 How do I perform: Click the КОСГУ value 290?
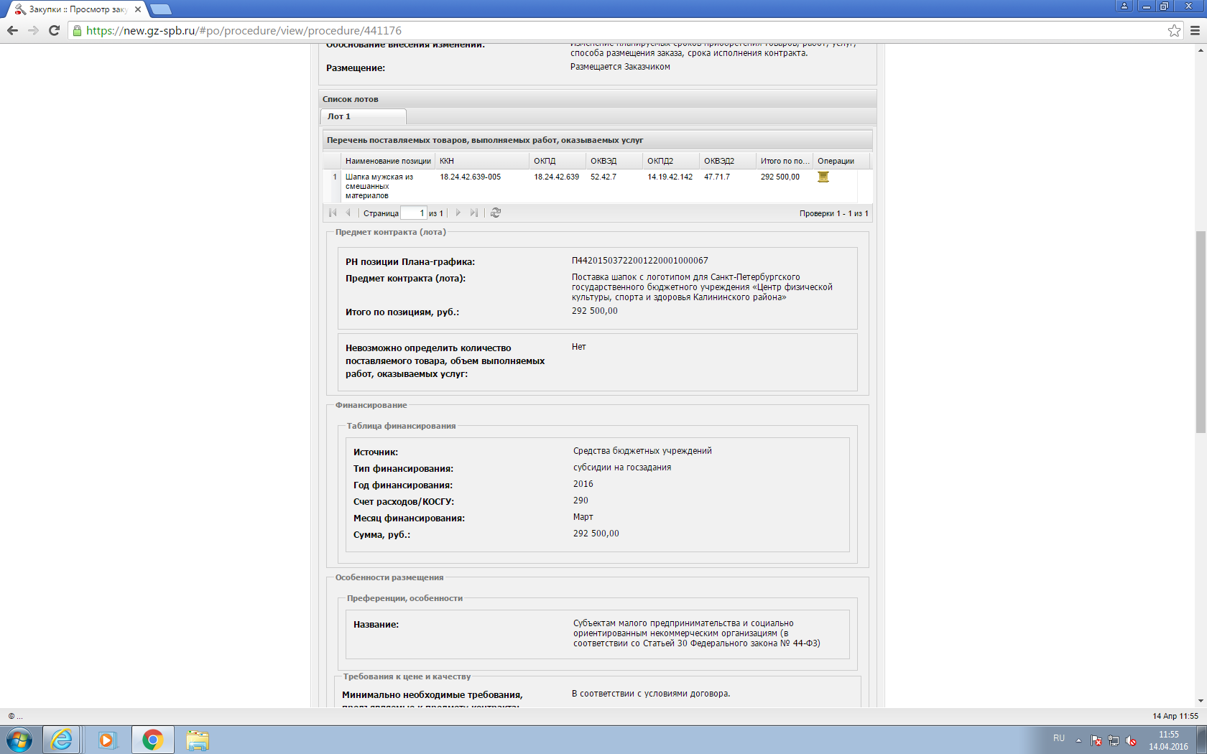pyautogui.click(x=581, y=501)
